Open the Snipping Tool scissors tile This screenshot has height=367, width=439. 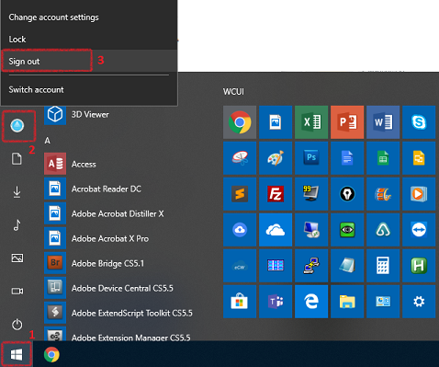coord(240,158)
